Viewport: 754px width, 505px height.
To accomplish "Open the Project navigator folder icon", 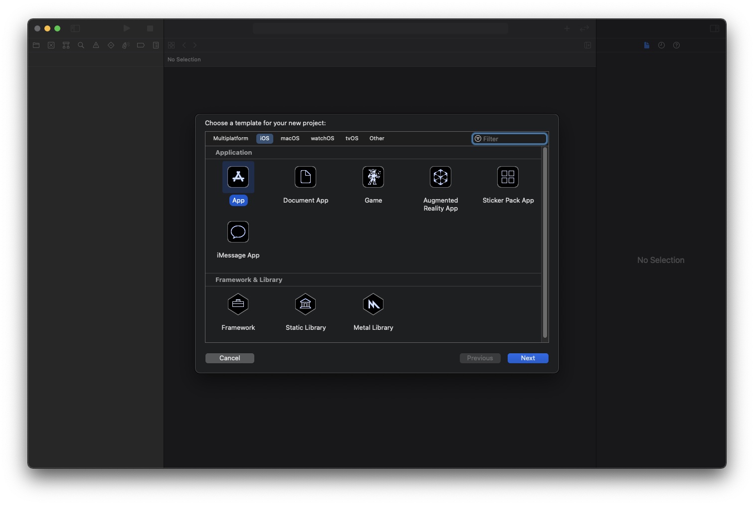I will [36, 45].
